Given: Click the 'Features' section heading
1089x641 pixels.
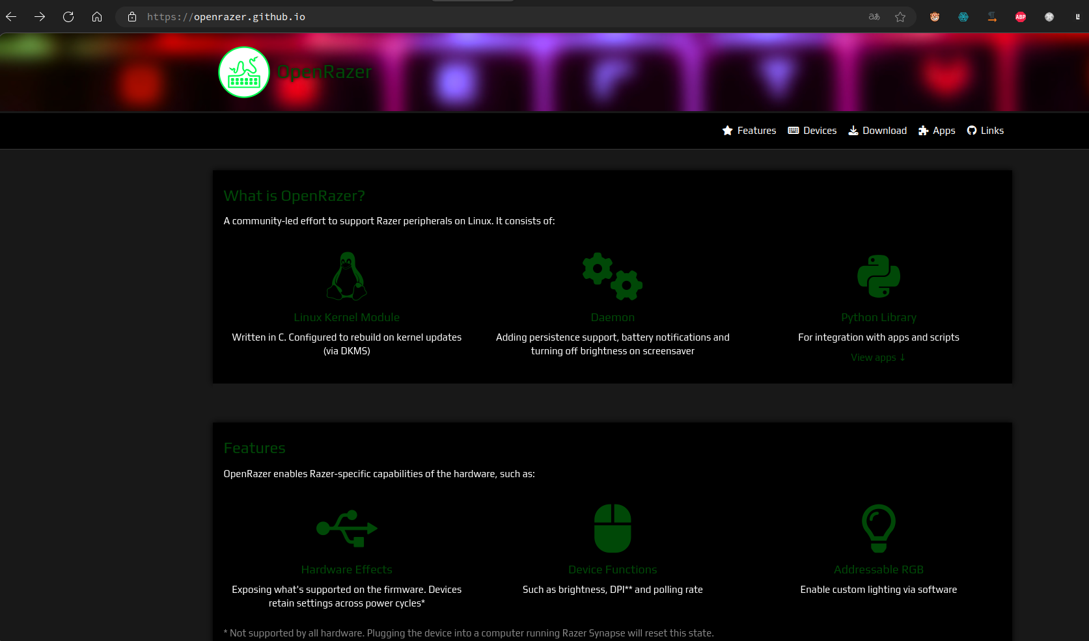Looking at the screenshot, I should [255, 448].
